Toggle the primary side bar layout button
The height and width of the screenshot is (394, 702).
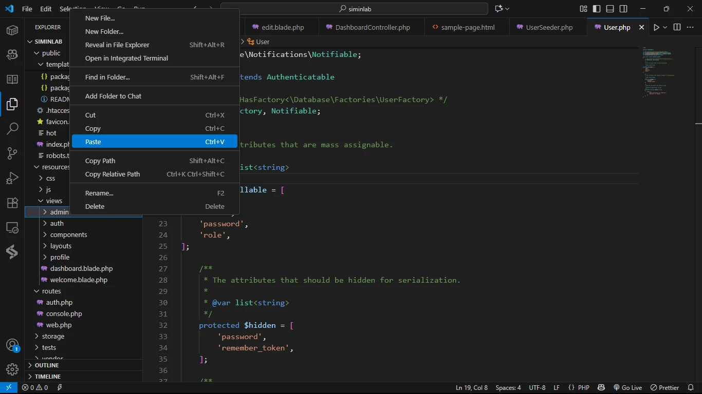pos(597,9)
